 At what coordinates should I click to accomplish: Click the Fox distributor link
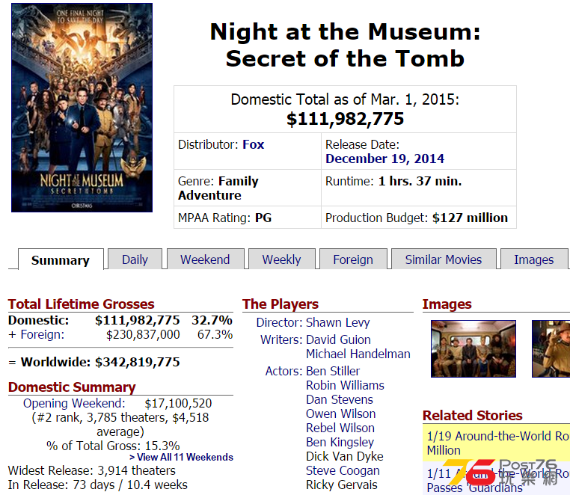click(x=254, y=144)
